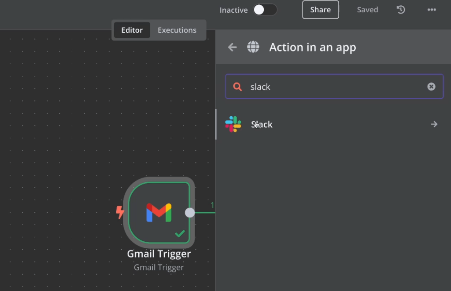
Task: Choose the Slack result label
Action: pyautogui.click(x=262, y=125)
